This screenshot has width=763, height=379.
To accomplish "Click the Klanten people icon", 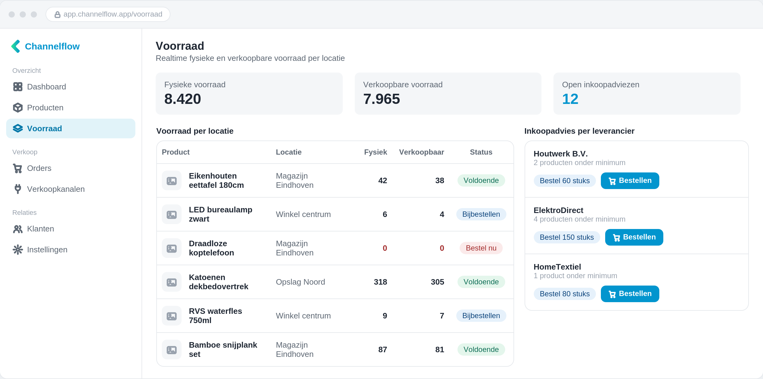I will [18, 229].
